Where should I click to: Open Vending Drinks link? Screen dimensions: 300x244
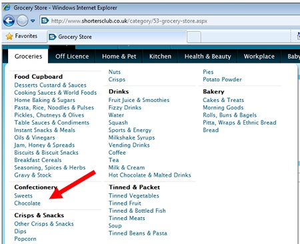coord(129,145)
